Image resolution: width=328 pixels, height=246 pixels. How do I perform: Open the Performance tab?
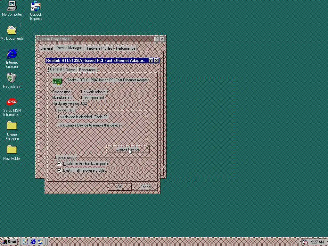[x=126, y=48]
